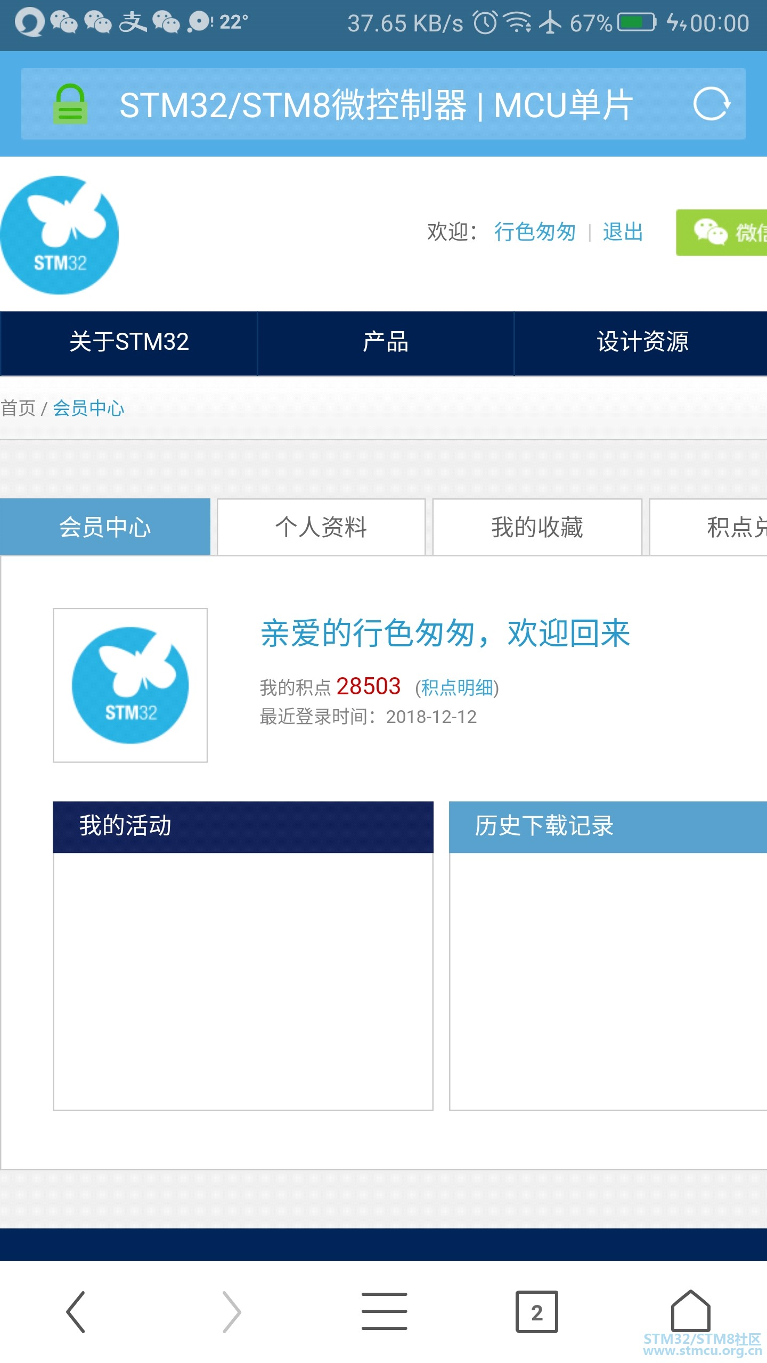Tap the Wi-Fi status icon
767x1363 pixels.
tap(517, 22)
